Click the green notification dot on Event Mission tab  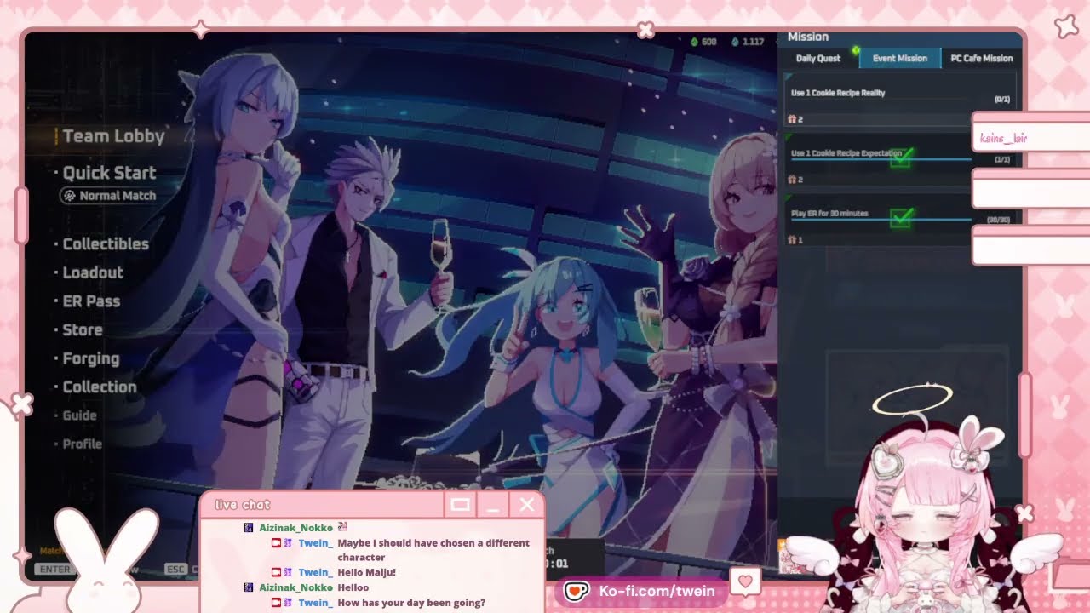[856, 51]
